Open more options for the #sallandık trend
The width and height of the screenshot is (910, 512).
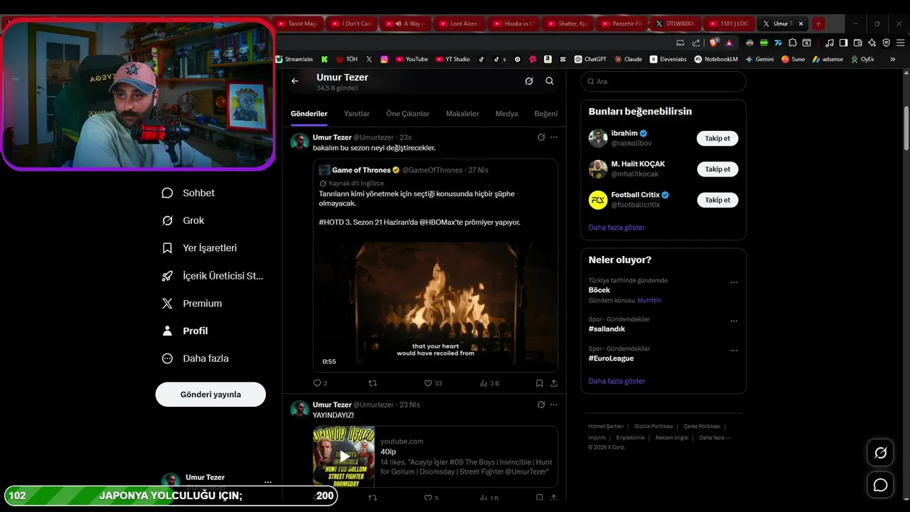pos(734,321)
